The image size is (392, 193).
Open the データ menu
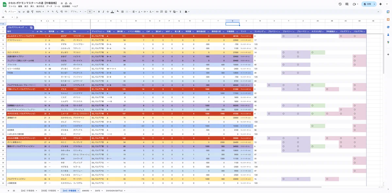pyautogui.click(x=49, y=7)
